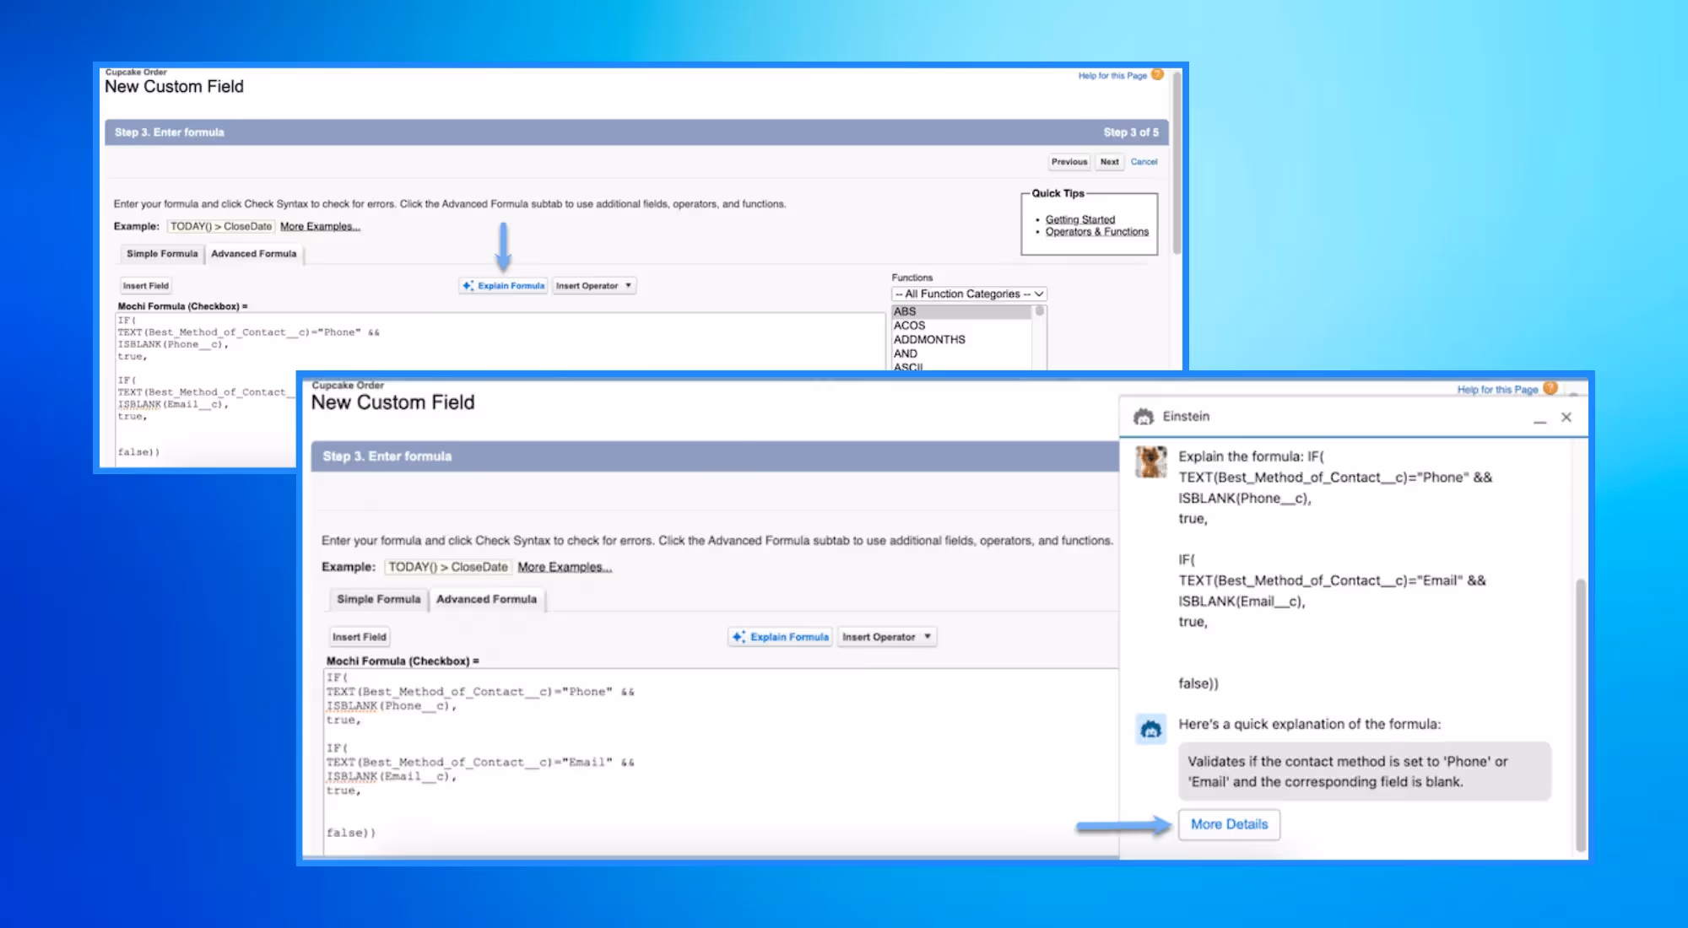Open Insert Operator dropdown in back window
This screenshot has height=928, width=1688.
click(594, 286)
